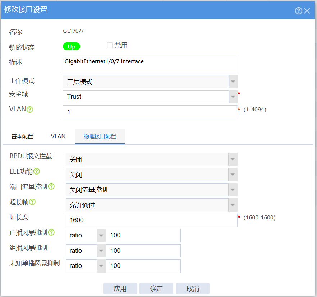Click 广播风暴抑制 value field 100
The image size is (317, 297).
[x=143, y=235]
